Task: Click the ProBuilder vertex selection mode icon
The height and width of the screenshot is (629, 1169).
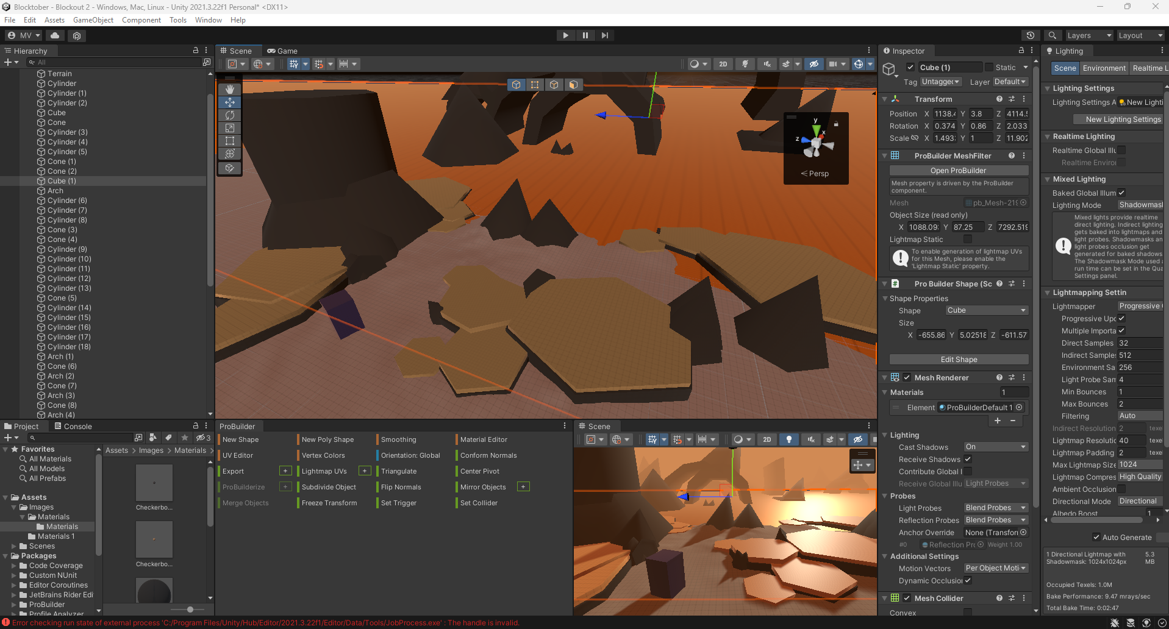Action: click(535, 85)
